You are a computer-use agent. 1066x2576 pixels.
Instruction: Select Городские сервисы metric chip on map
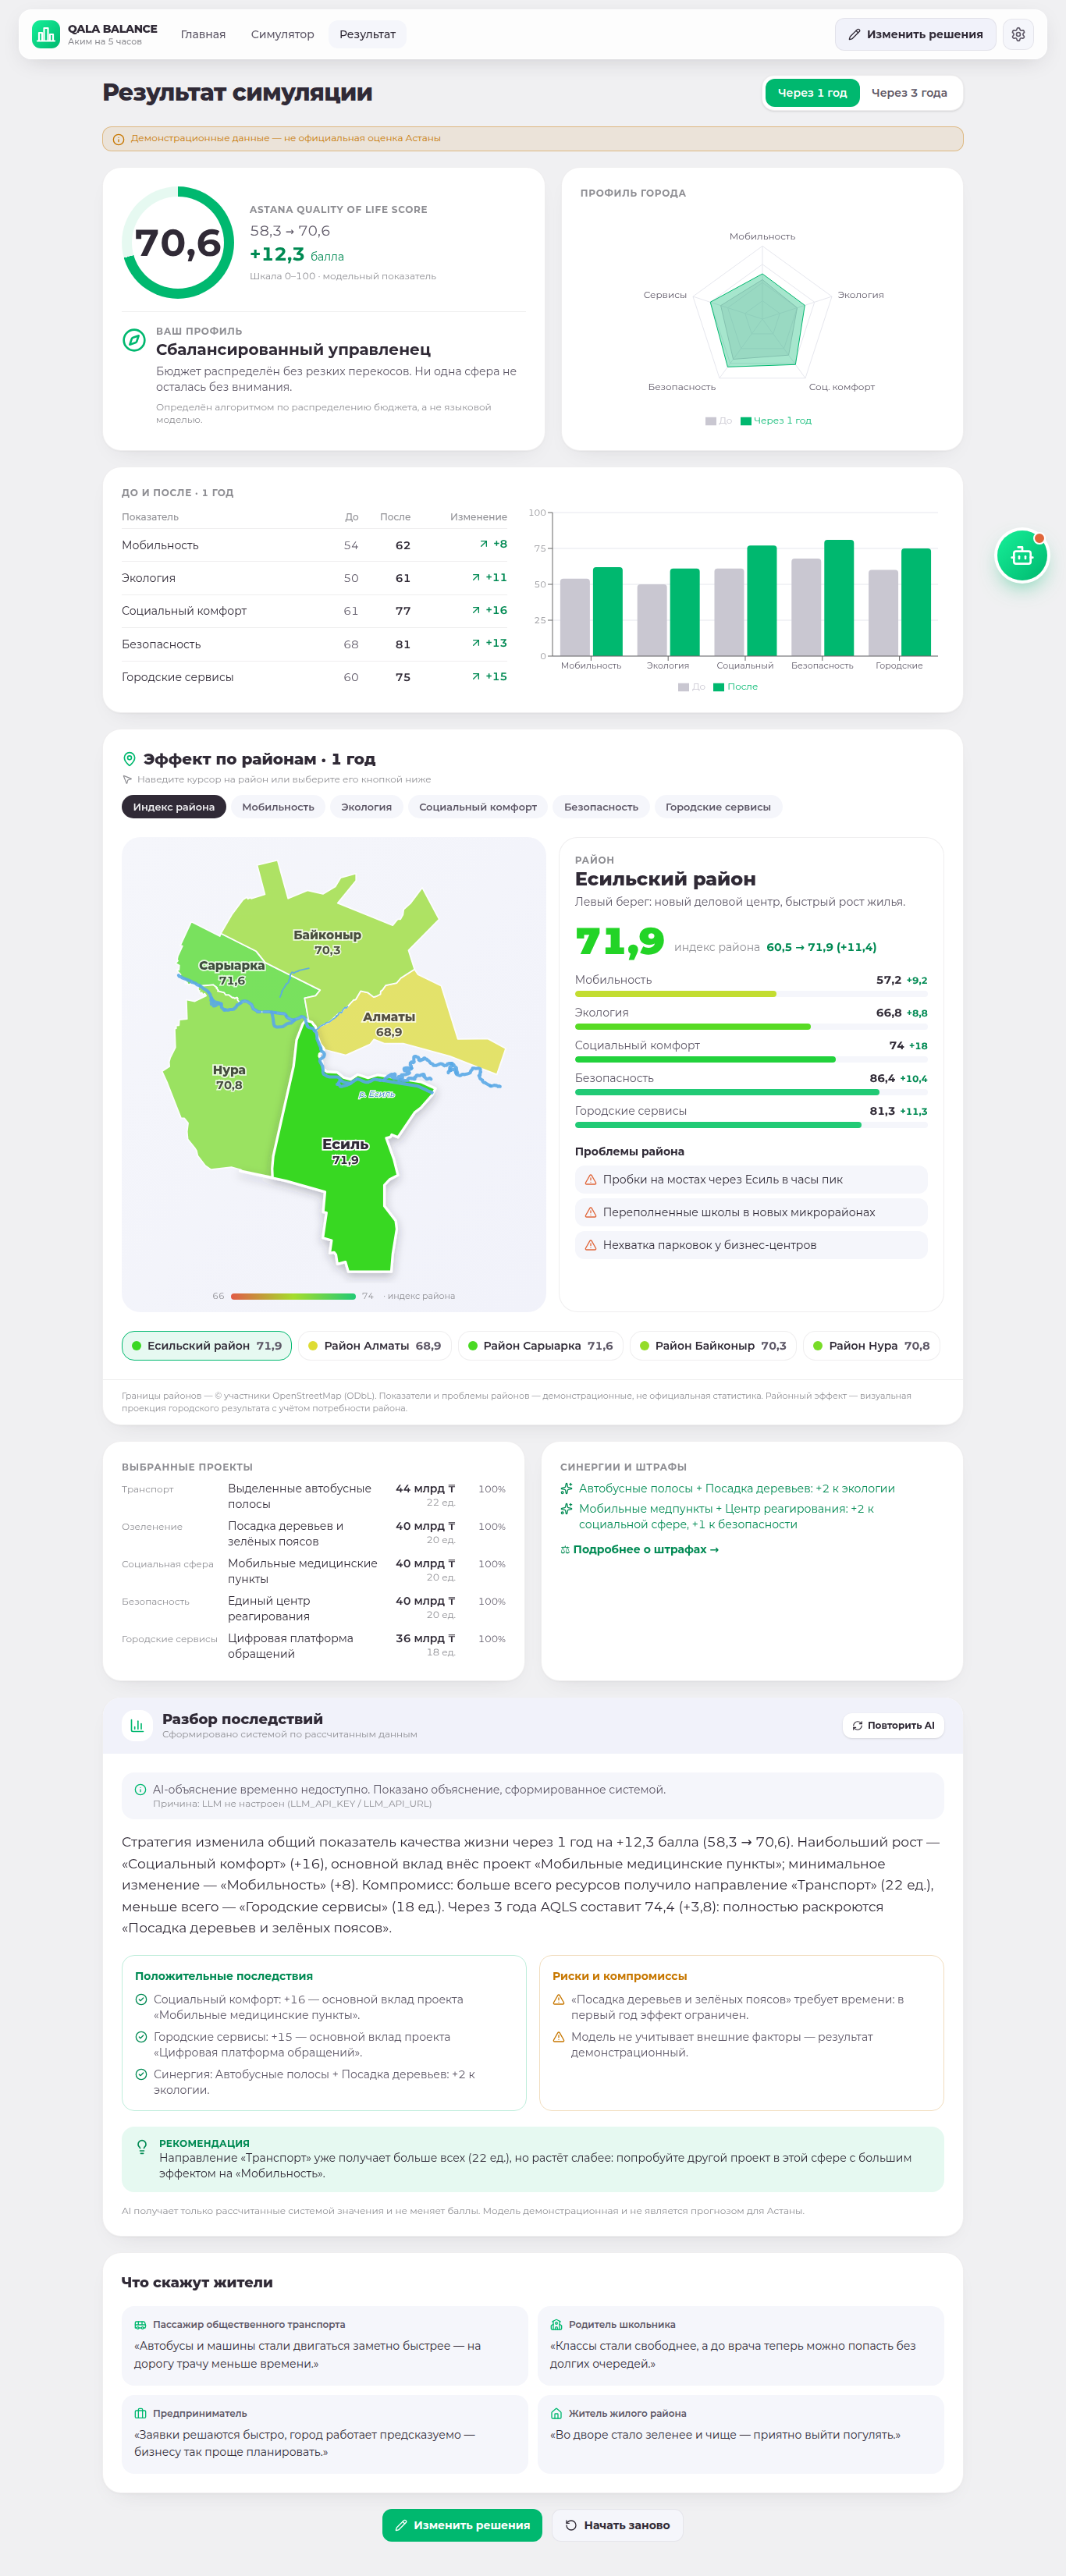[x=718, y=807]
